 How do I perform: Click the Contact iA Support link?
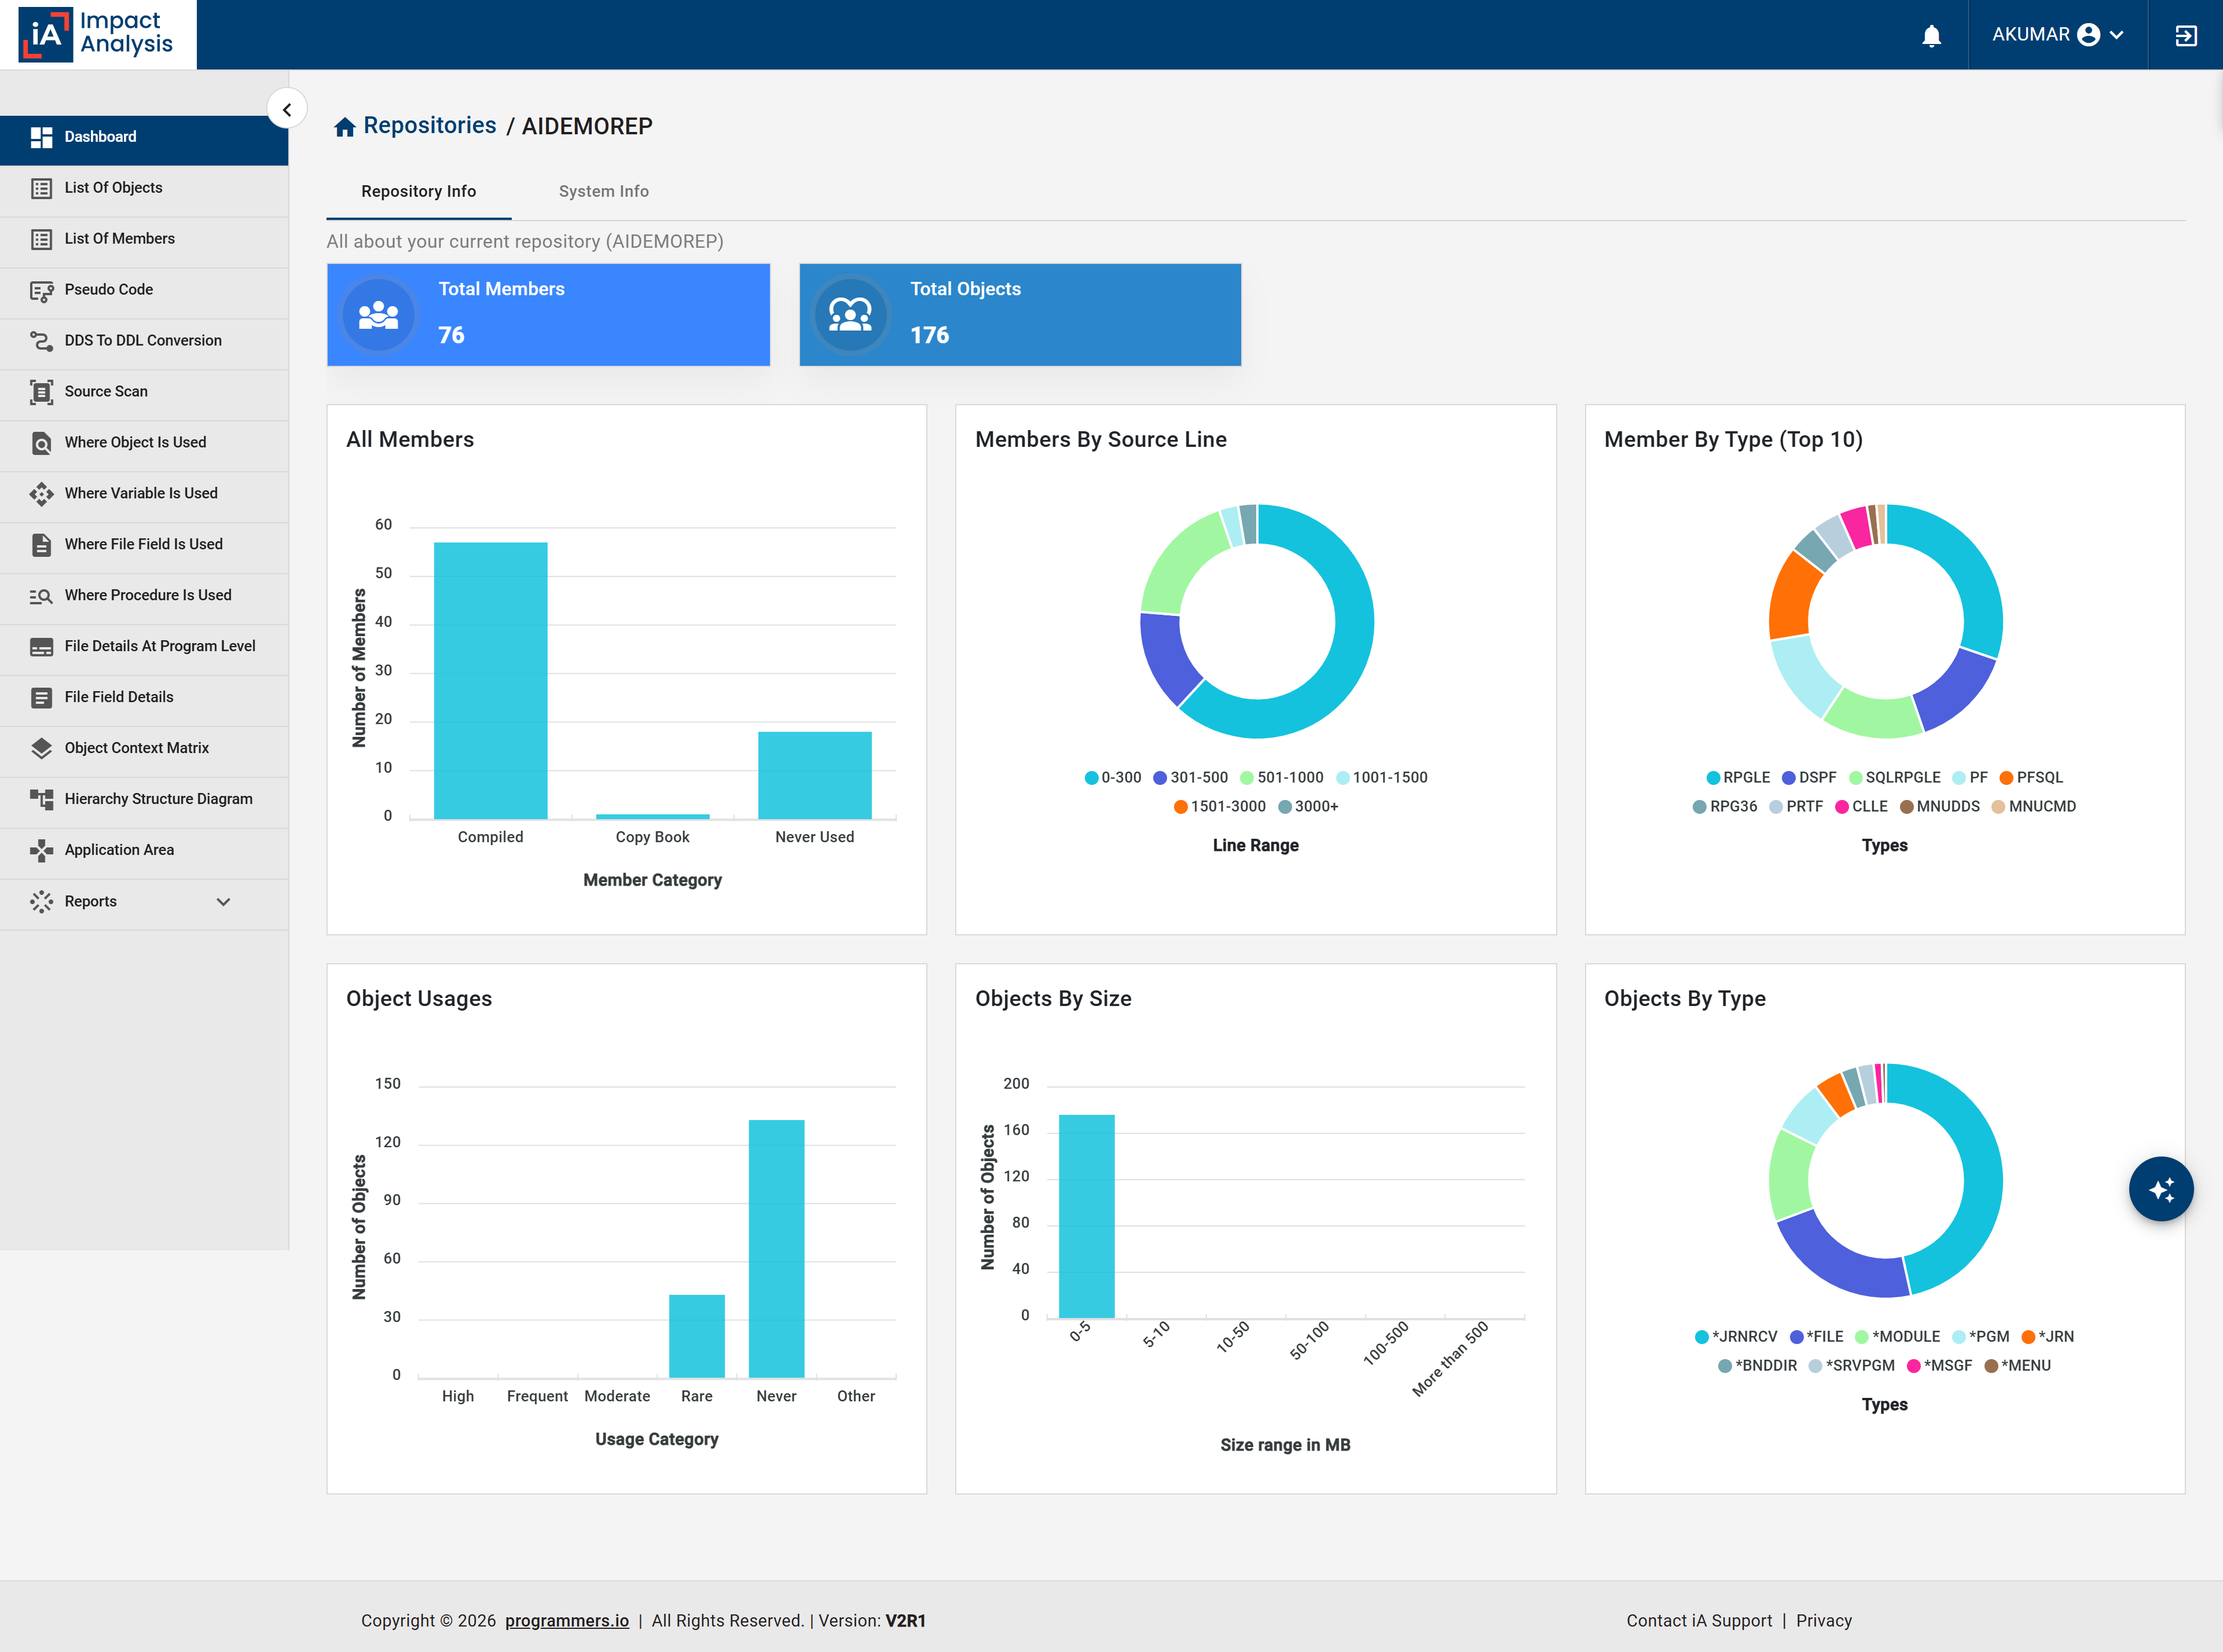click(x=1698, y=1620)
